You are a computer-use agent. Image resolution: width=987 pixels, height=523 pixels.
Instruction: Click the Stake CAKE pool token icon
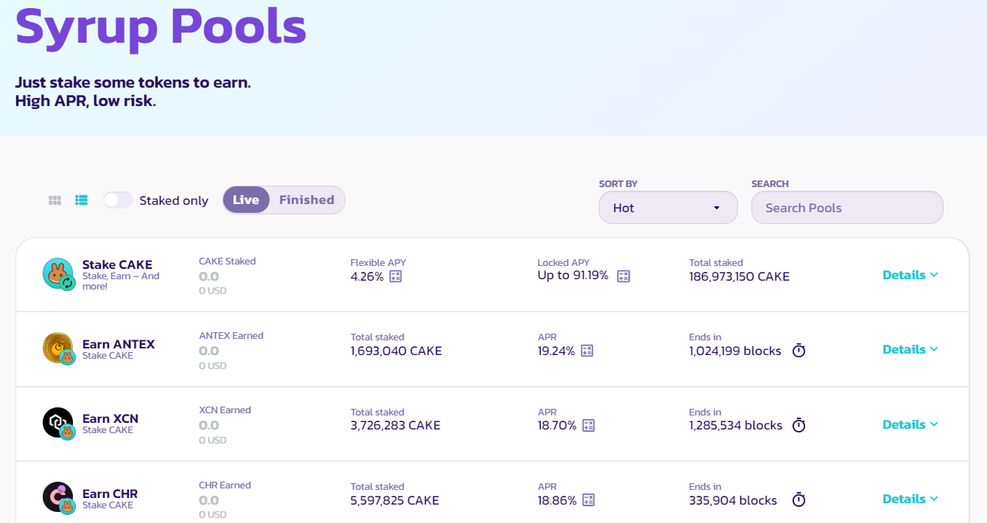(58, 274)
